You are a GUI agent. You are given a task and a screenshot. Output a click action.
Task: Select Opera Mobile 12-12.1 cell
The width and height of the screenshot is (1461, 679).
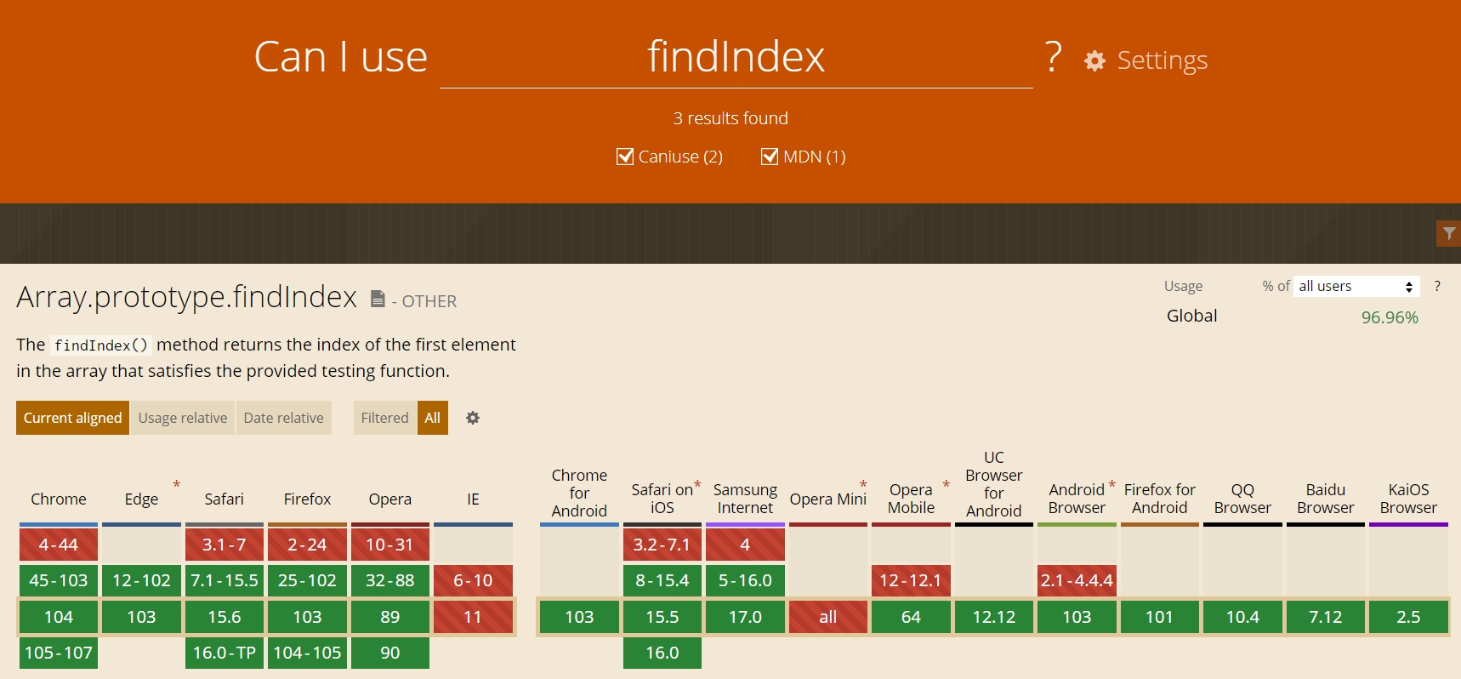tap(911, 580)
